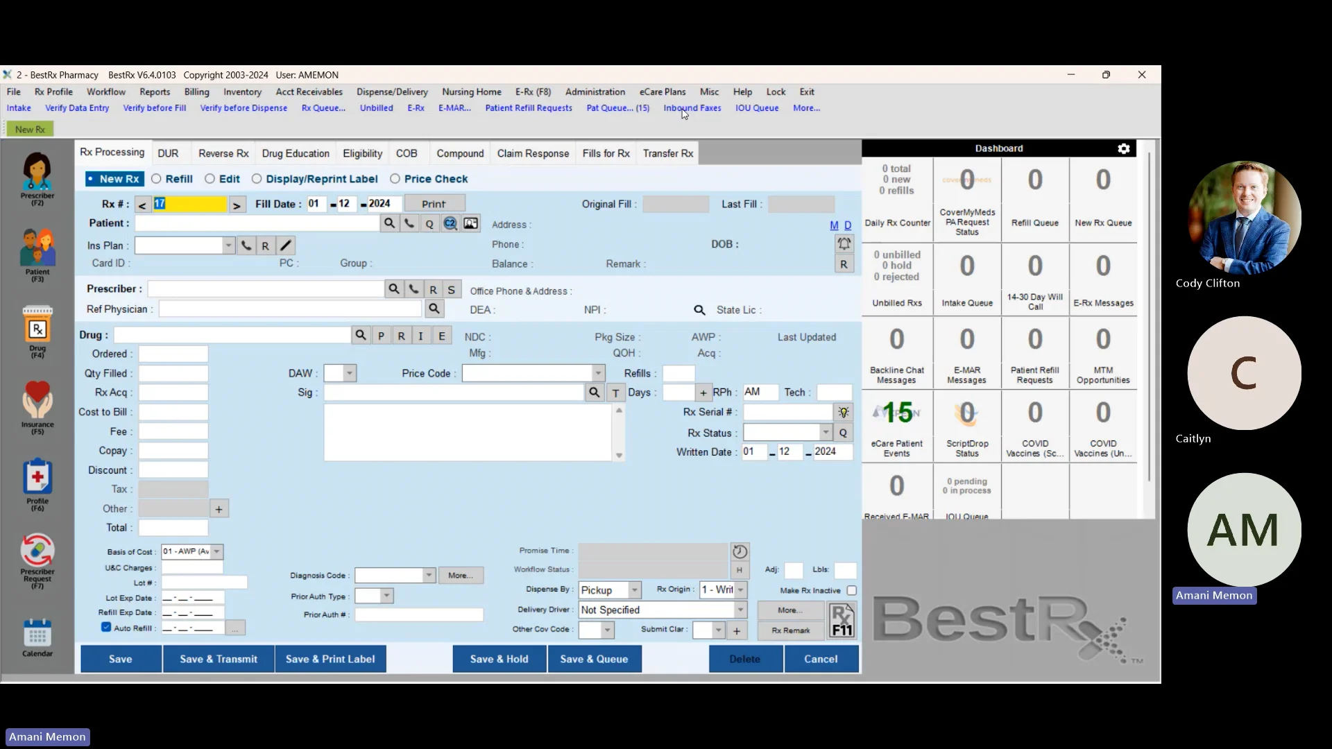The height and width of the screenshot is (749, 1332).
Task: Open the Insurance (F5) sidebar icon
Action: 37,408
